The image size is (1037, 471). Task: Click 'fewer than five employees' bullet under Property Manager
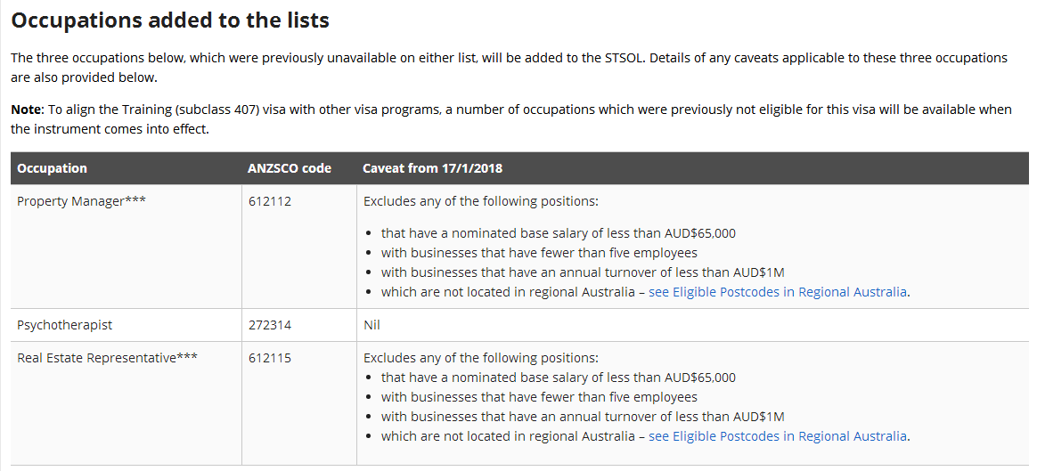click(x=539, y=253)
